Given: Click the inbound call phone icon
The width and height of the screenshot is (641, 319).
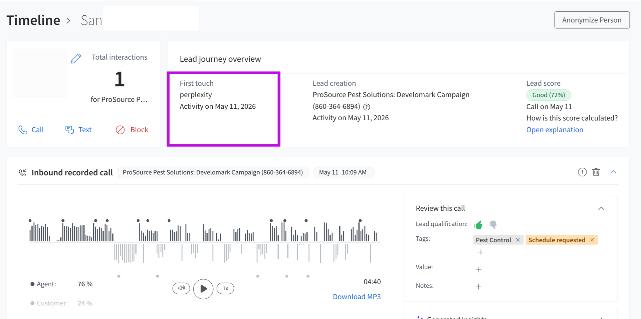Looking at the screenshot, I should (23, 172).
